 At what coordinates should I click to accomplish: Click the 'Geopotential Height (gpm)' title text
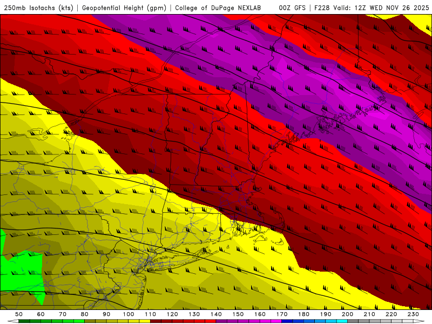124,8
